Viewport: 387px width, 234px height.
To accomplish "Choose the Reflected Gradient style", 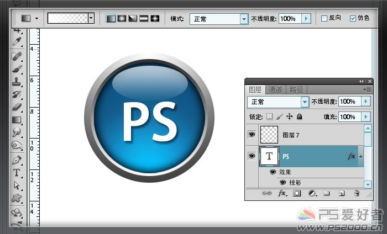I will [x=144, y=18].
